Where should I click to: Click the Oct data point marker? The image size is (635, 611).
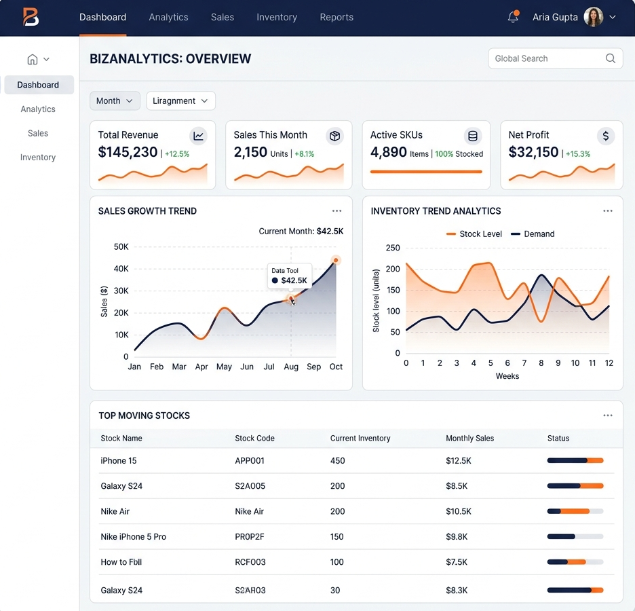pyautogui.click(x=336, y=260)
